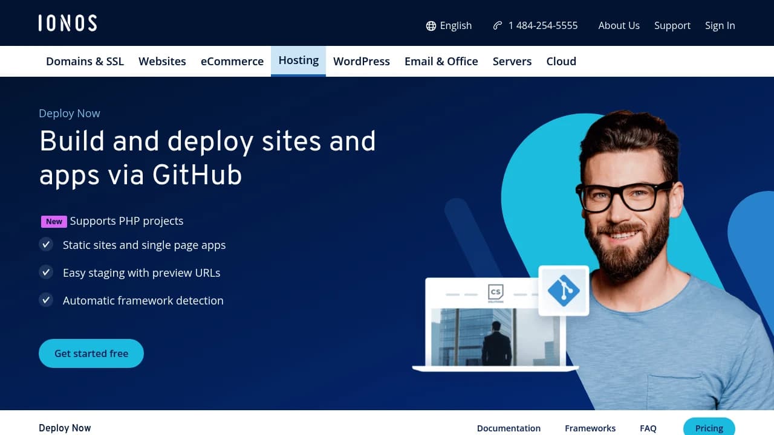The width and height of the screenshot is (774, 435).
Task: Click the purple New badge
Action: click(54, 221)
